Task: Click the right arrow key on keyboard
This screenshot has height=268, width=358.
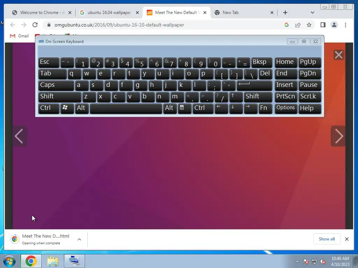Action: point(251,109)
